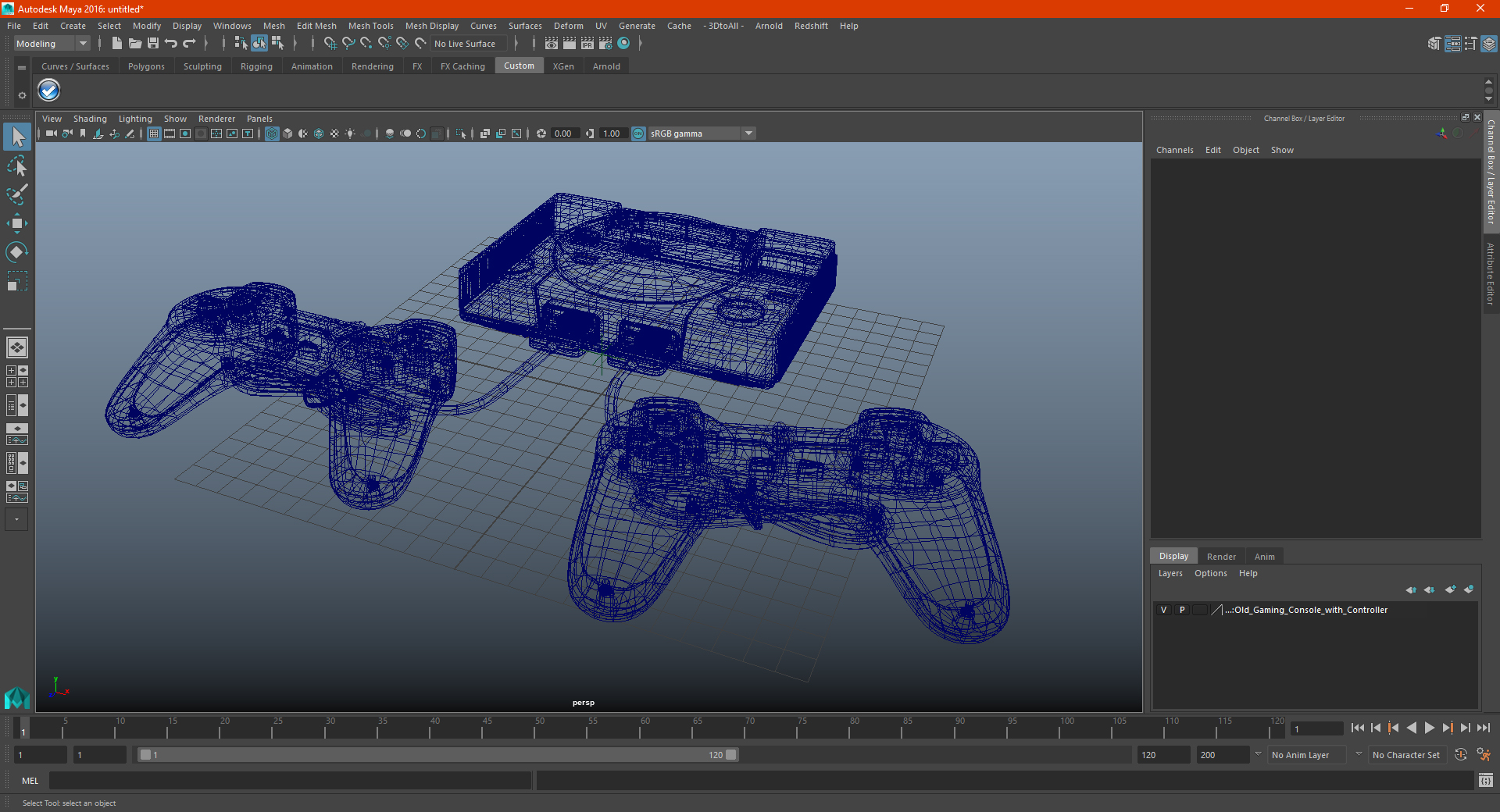Step to next key
Viewport: 1500px width, 812px height.
1448,728
